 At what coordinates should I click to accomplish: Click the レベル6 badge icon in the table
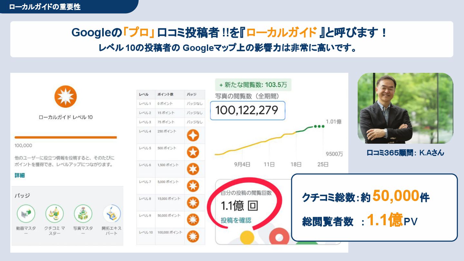(x=193, y=169)
